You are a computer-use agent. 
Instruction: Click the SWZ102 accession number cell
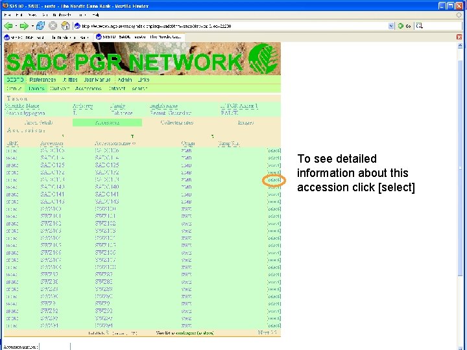tap(51, 224)
